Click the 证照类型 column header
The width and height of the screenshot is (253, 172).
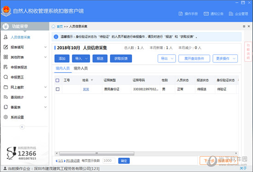pos(110,80)
